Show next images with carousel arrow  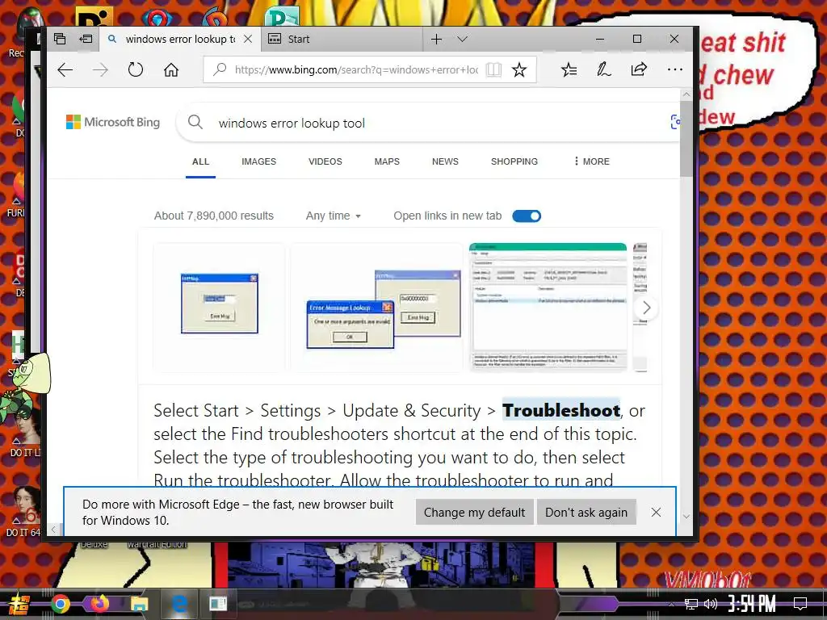tap(646, 308)
